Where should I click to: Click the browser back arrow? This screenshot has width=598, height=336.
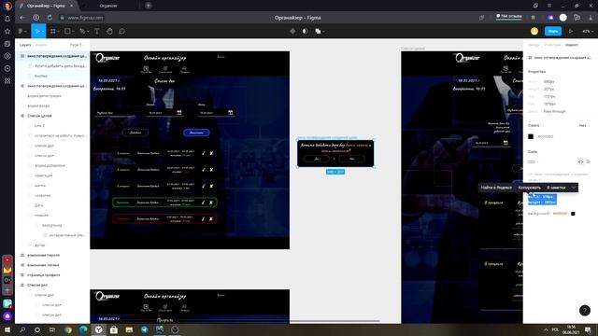coord(22,18)
